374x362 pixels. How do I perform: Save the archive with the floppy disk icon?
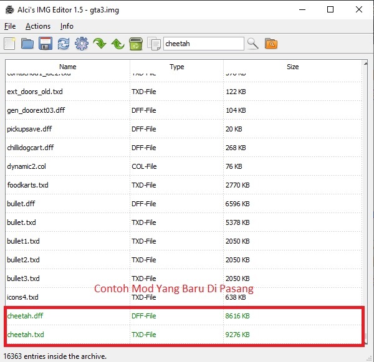[46, 44]
